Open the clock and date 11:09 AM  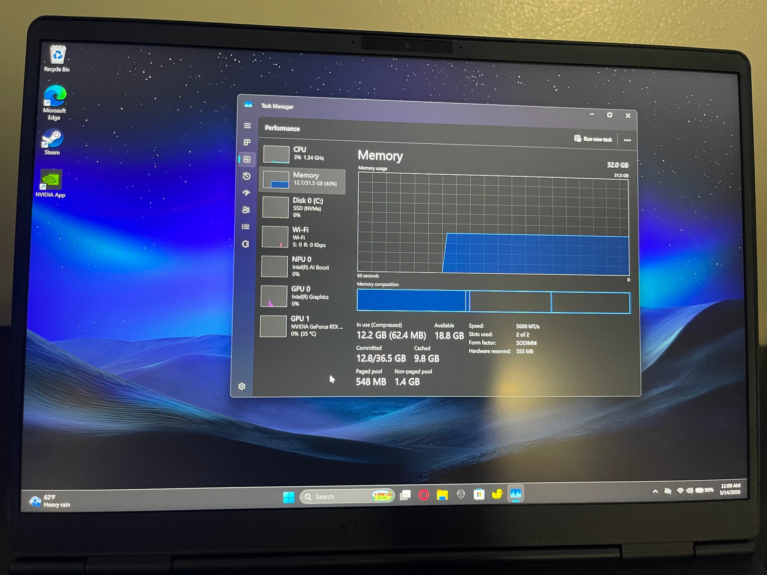[730, 489]
